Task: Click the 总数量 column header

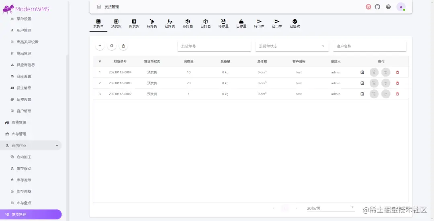Action: tap(189, 61)
